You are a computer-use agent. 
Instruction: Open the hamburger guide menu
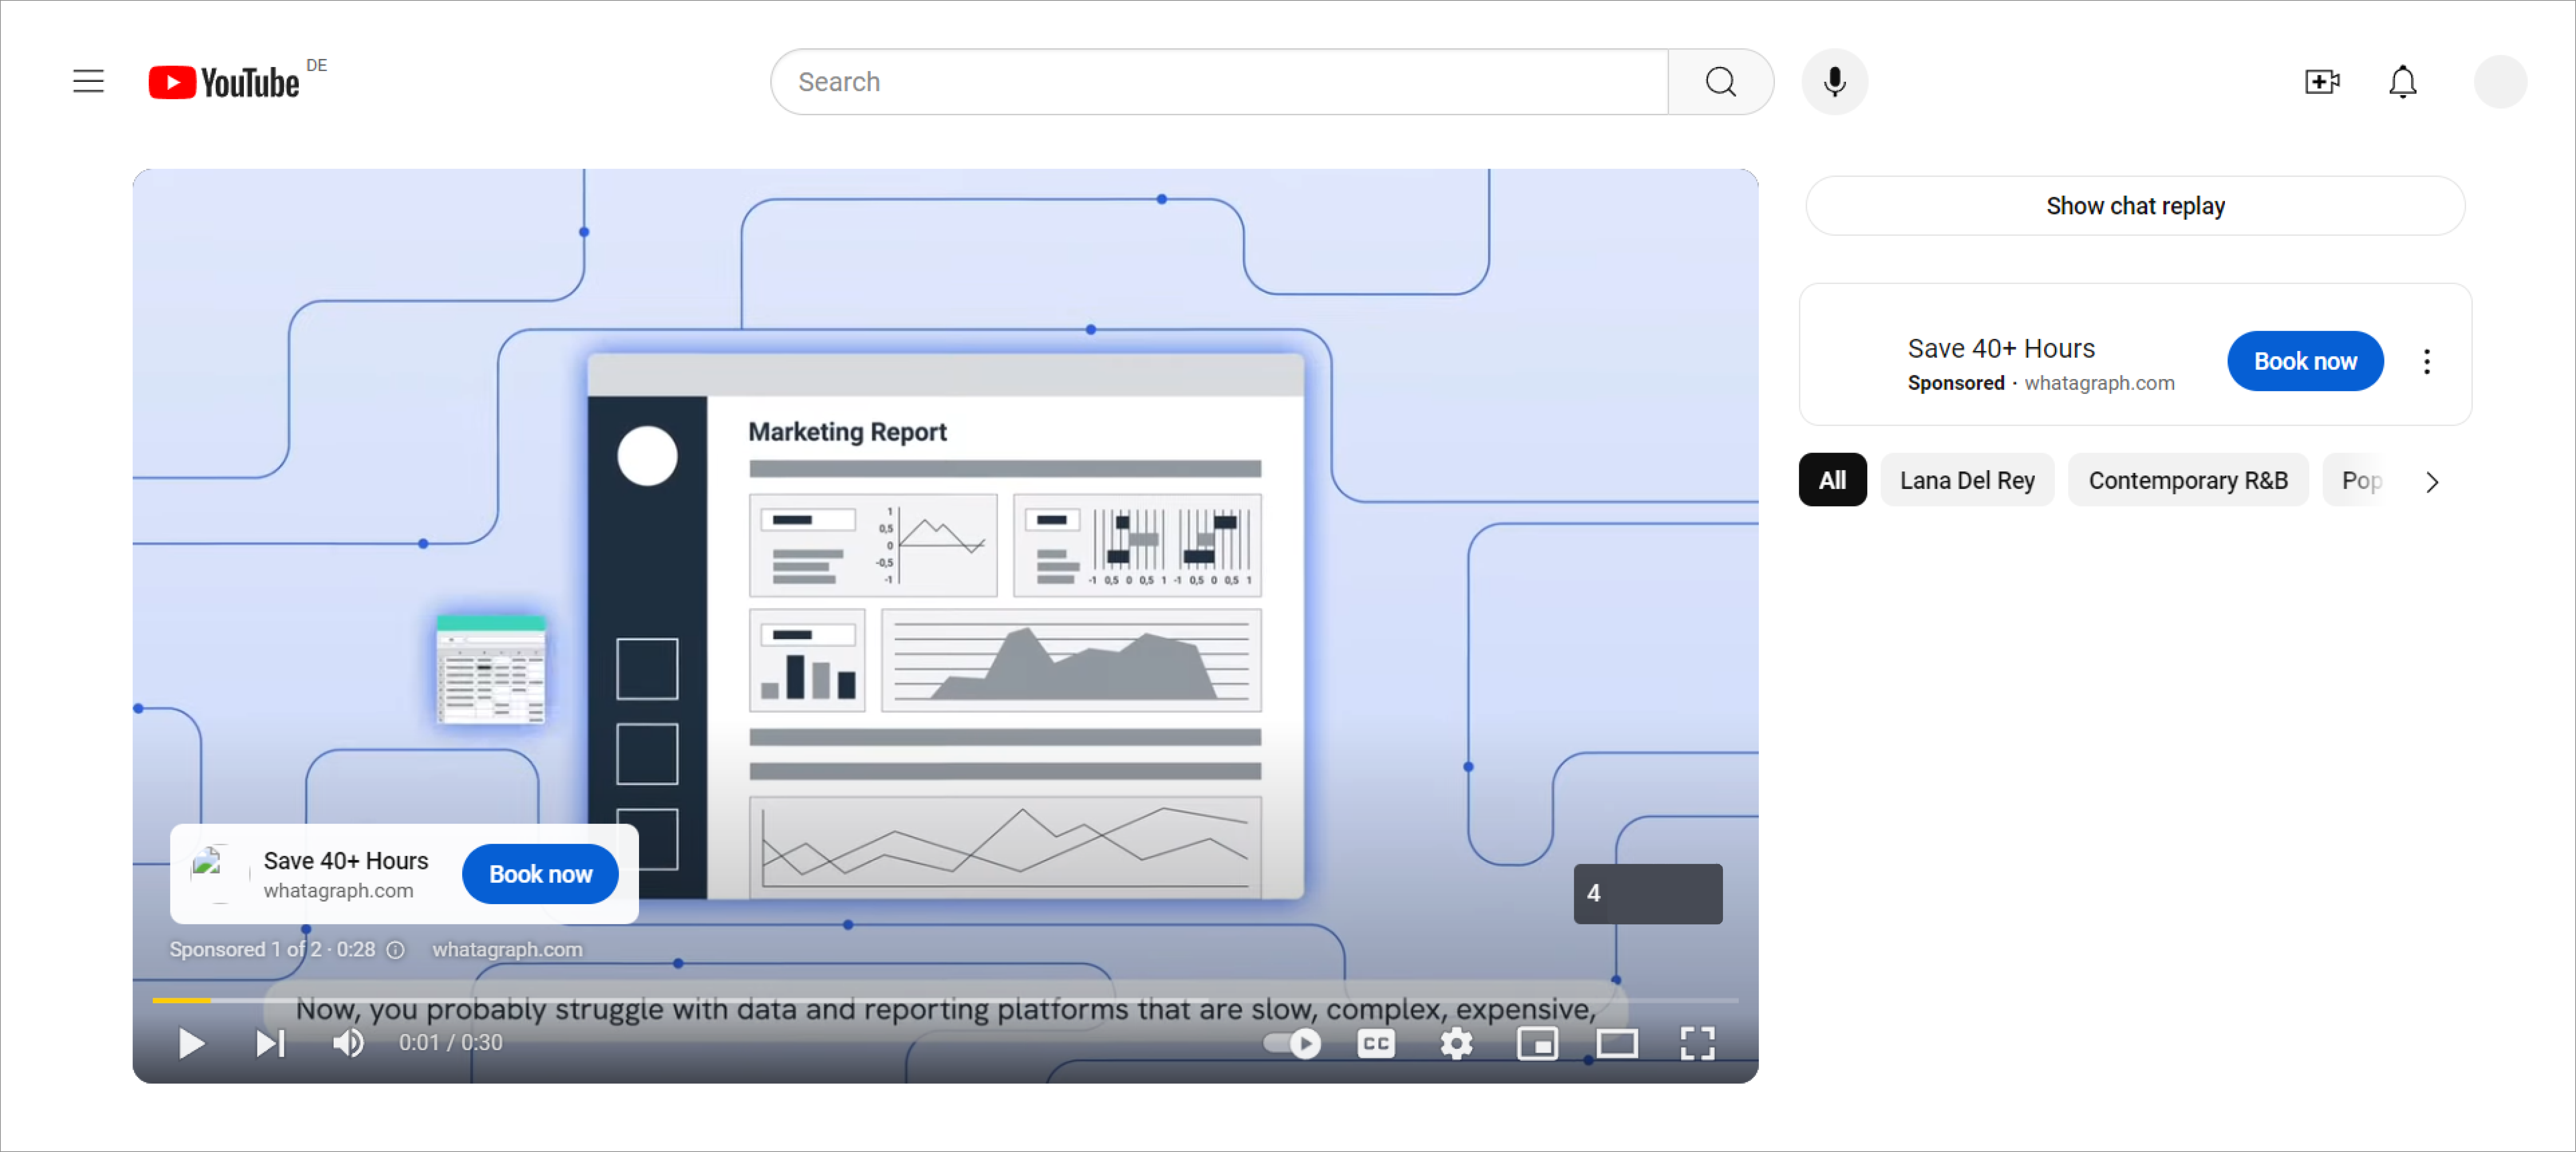88,81
